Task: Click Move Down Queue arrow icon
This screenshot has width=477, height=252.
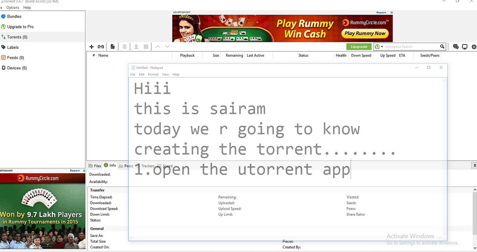Action: point(167,47)
